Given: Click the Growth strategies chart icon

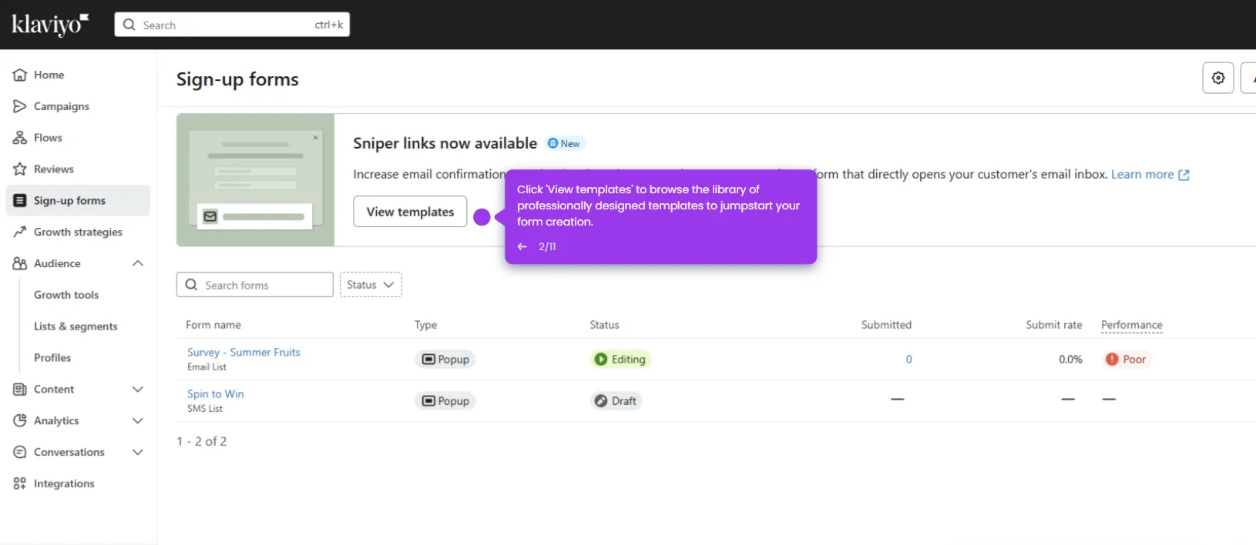Looking at the screenshot, I should pyautogui.click(x=20, y=232).
